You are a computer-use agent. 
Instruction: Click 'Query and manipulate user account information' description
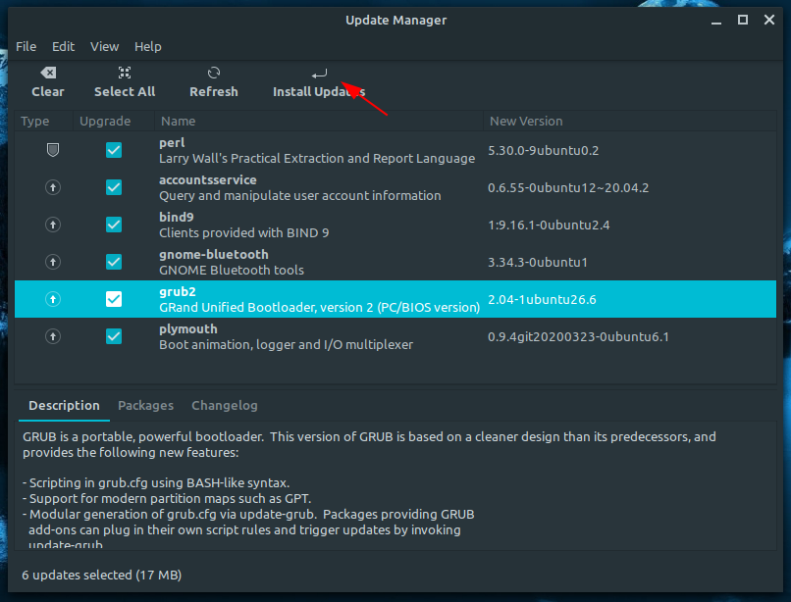pyautogui.click(x=300, y=196)
